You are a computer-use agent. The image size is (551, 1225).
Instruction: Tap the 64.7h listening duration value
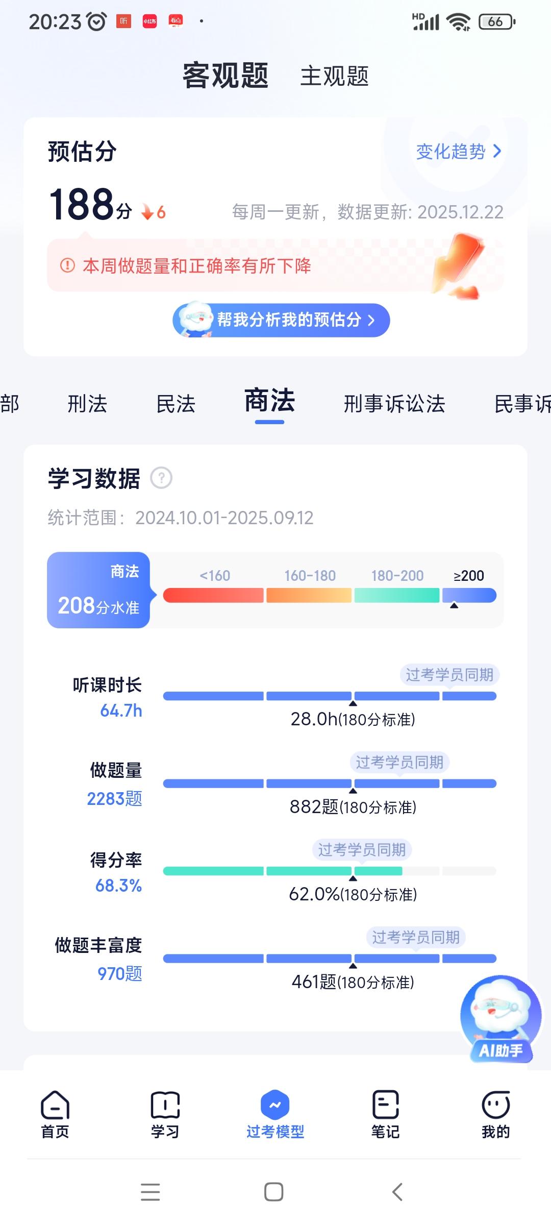coord(121,710)
